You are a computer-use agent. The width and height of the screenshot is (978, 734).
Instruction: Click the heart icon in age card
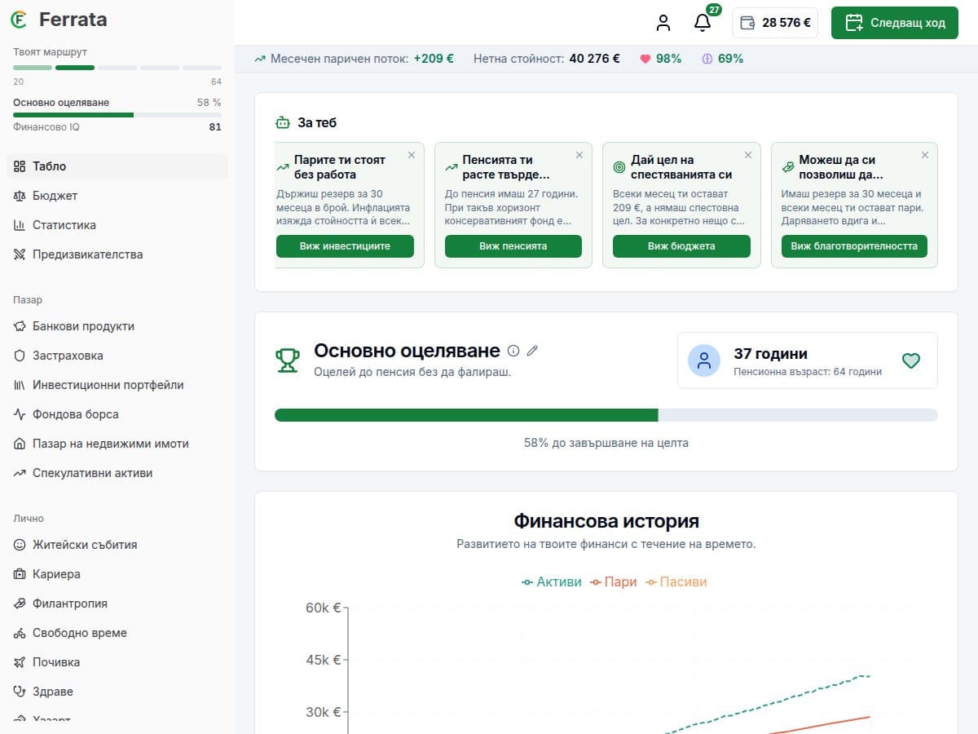911,360
